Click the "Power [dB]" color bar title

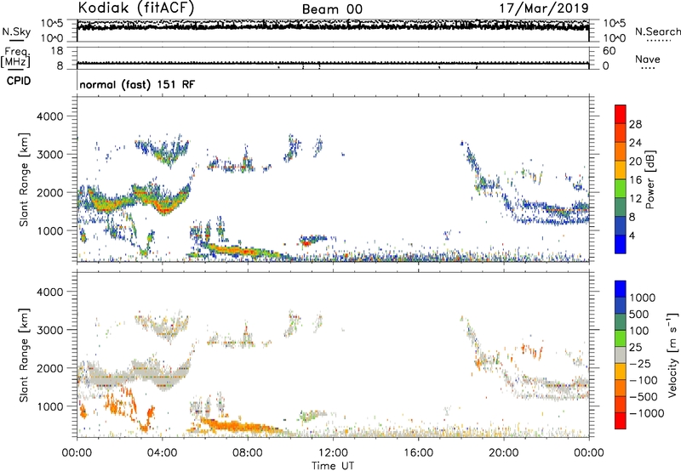(650, 179)
